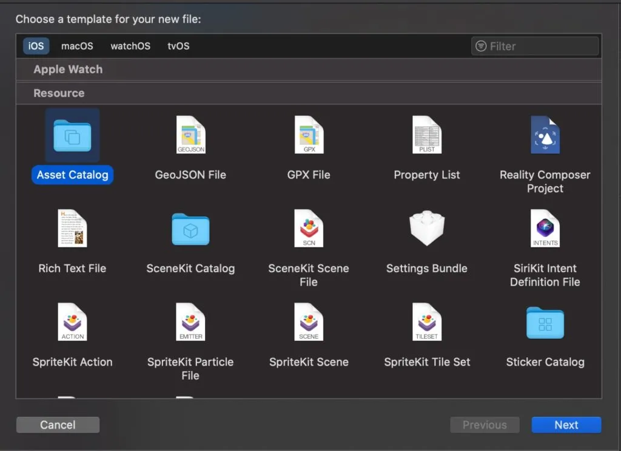The height and width of the screenshot is (451, 621).
Task: Select the Sticker Catalog folder icon
Action: [x=545, y=322]
